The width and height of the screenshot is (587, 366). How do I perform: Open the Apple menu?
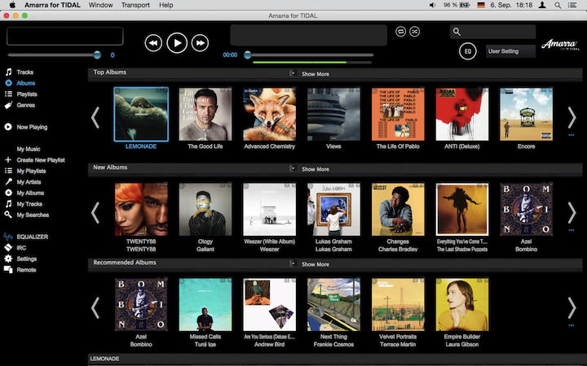click(x=12, y=5)
